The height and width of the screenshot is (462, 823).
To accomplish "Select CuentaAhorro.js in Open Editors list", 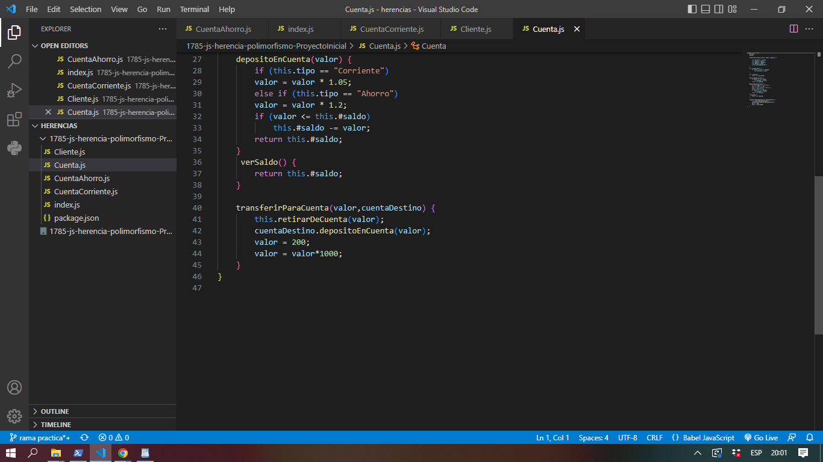I will [102, 59].
